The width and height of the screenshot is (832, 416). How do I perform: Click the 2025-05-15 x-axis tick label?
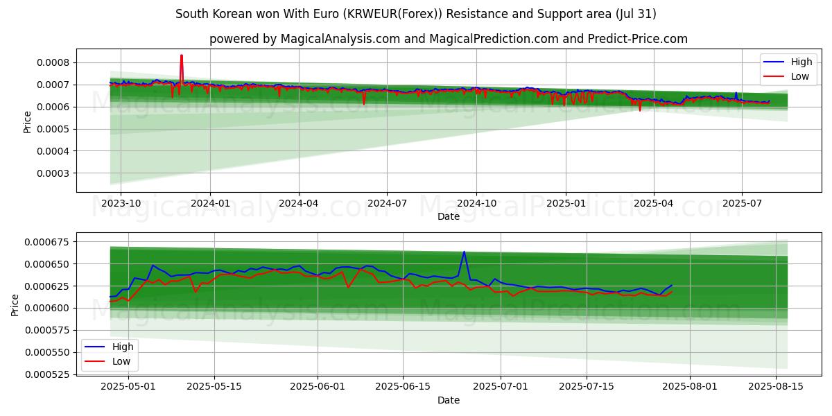tap(214, 387)
